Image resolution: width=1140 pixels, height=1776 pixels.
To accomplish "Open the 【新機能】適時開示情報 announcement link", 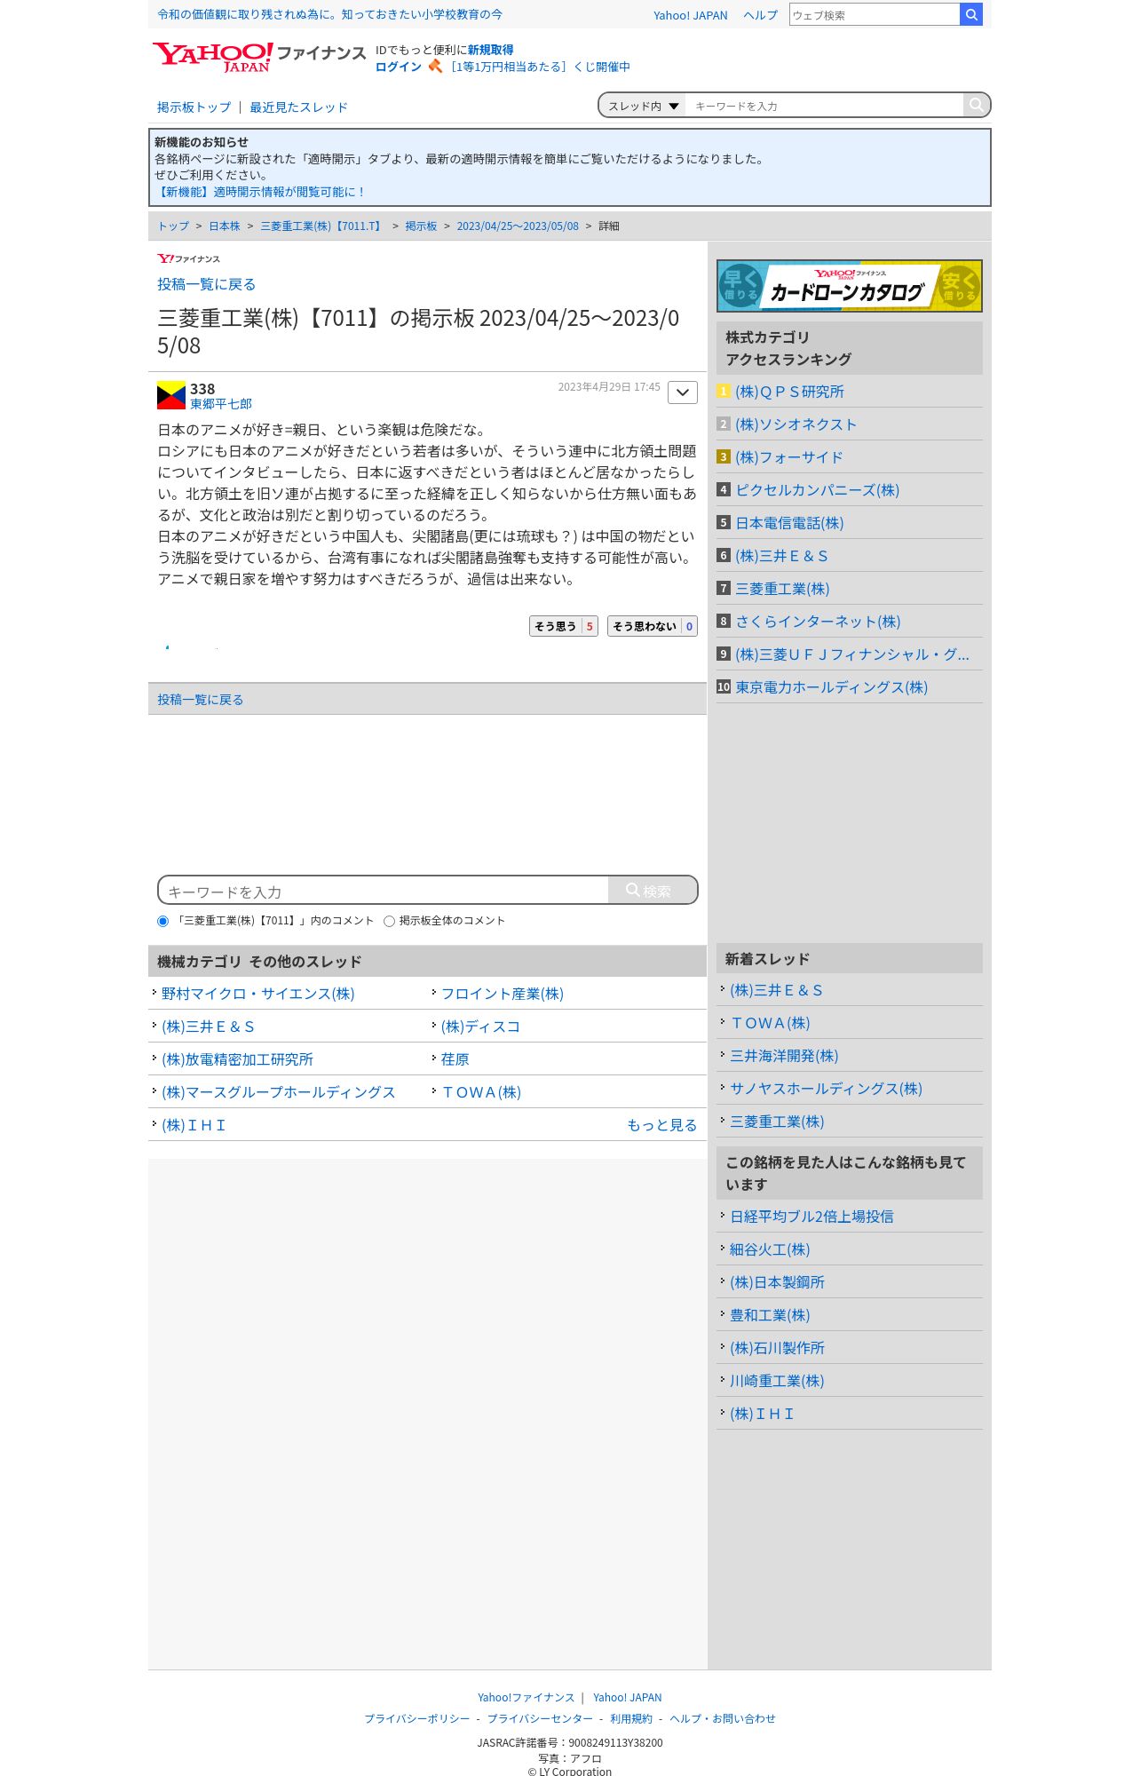I will point(260,192).
